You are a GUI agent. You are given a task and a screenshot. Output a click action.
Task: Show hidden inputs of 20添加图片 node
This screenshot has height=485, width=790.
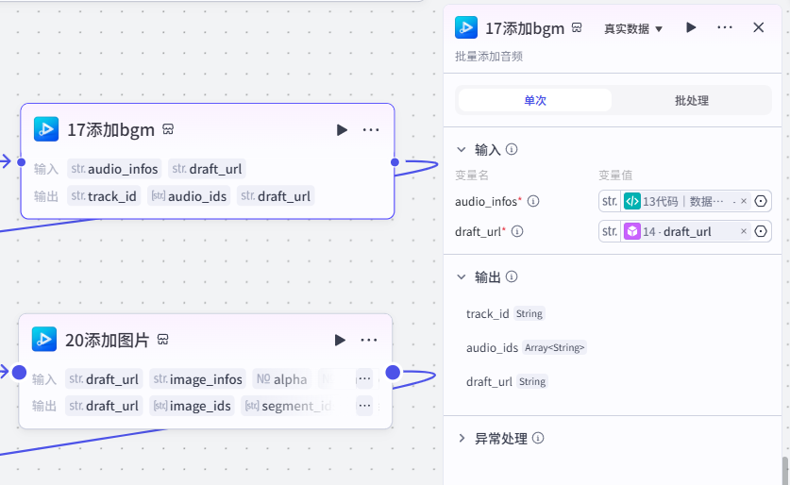364,378
